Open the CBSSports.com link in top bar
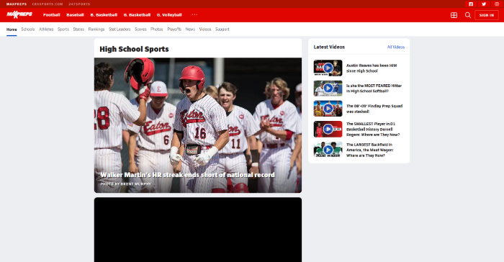Image resolution: width=504 pixels, height=262 pixels. 48,4
